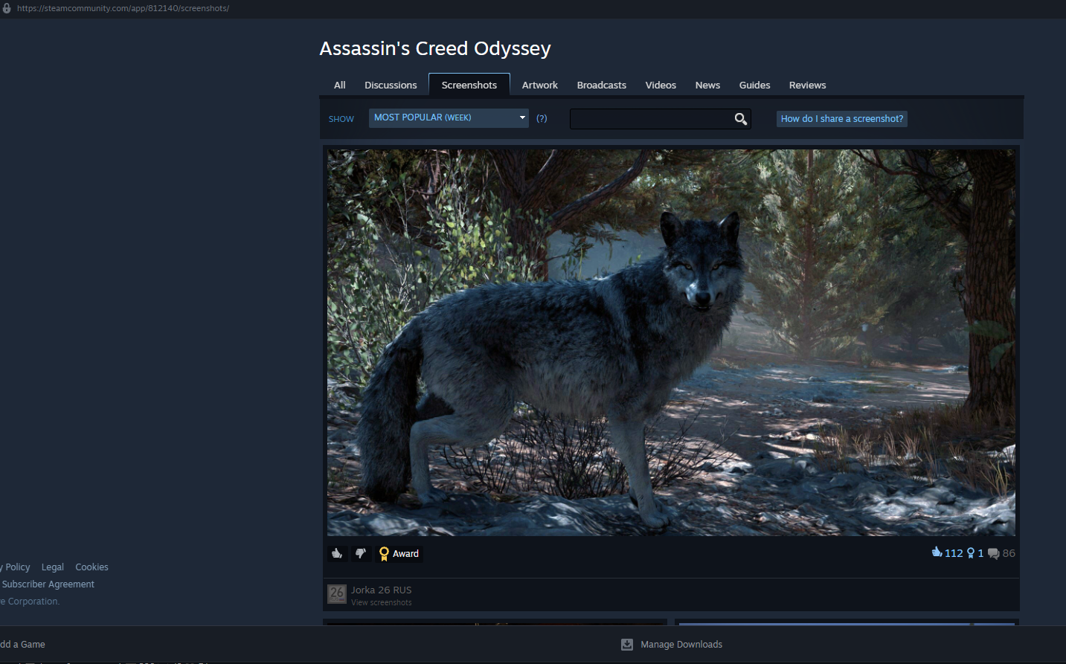This screenshot has height=664, width=1066.
Task: Click the "86" comment count
Action: [x=1009, y=553]
